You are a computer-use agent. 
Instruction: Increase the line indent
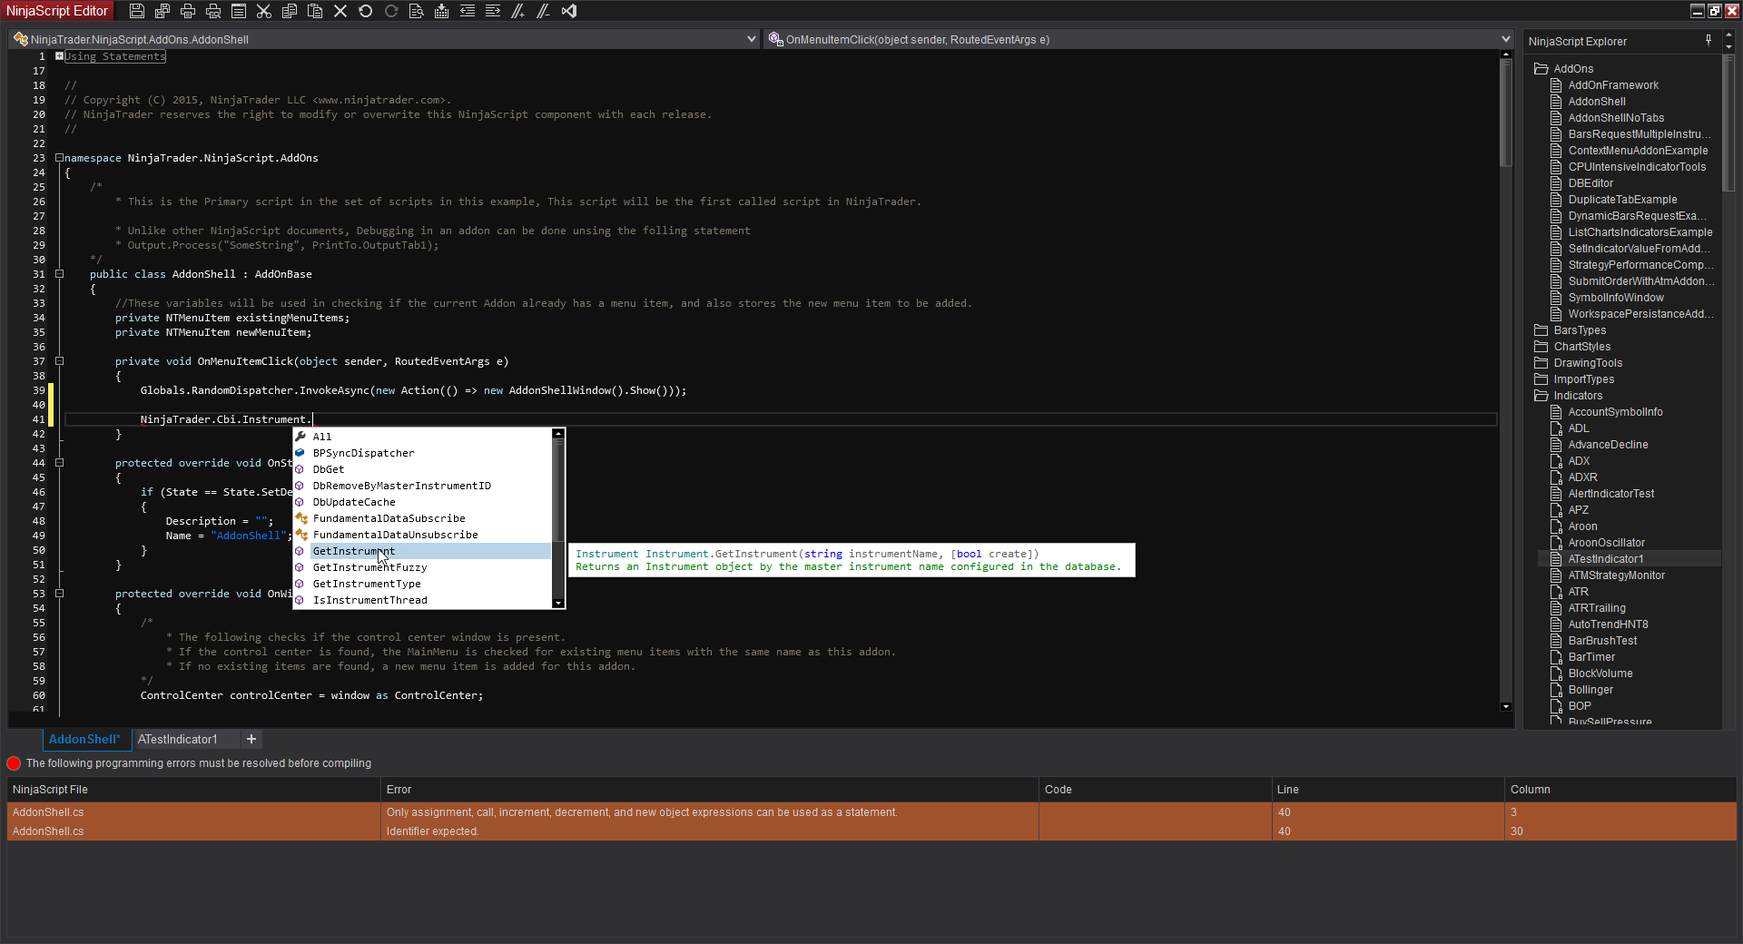[493, 11]
